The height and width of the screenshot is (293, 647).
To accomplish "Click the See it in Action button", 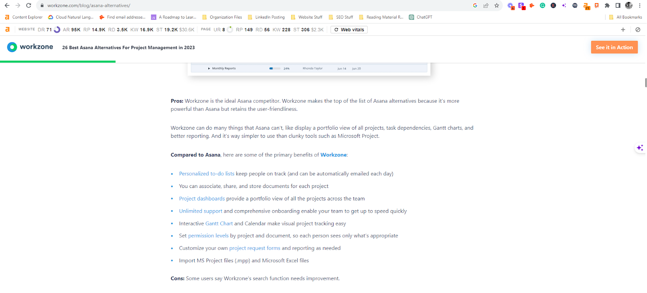I will tap(614, 47).
